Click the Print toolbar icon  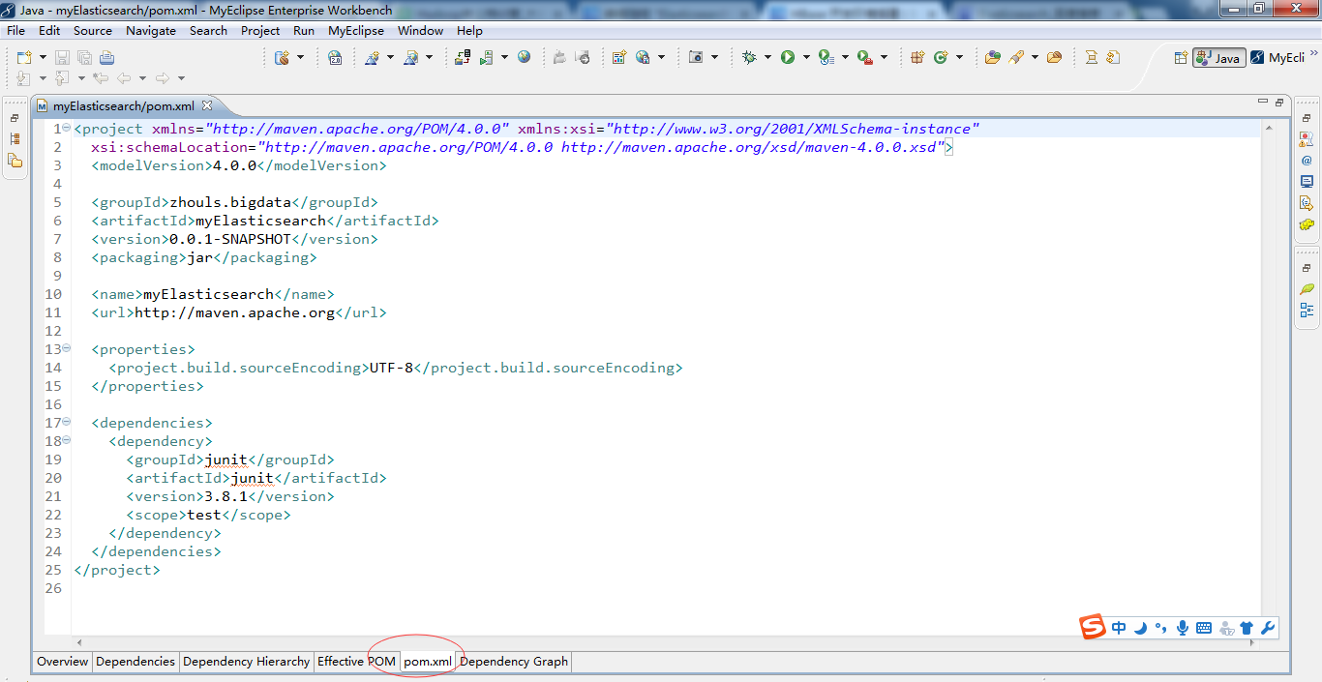106,58
